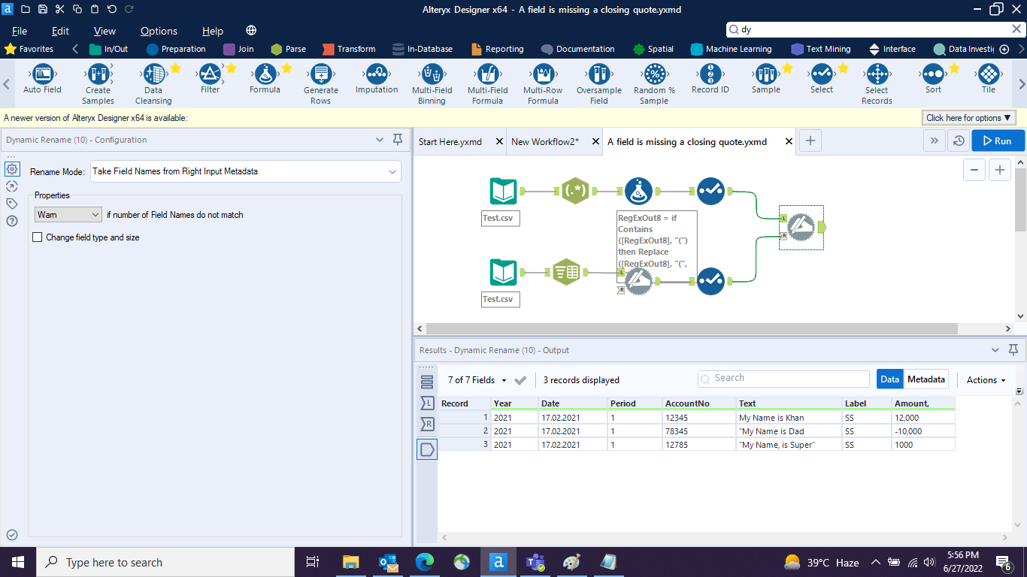The image size is (1027, 577).
Task: Switch results view to Metadata
Action: pos(926,379)
